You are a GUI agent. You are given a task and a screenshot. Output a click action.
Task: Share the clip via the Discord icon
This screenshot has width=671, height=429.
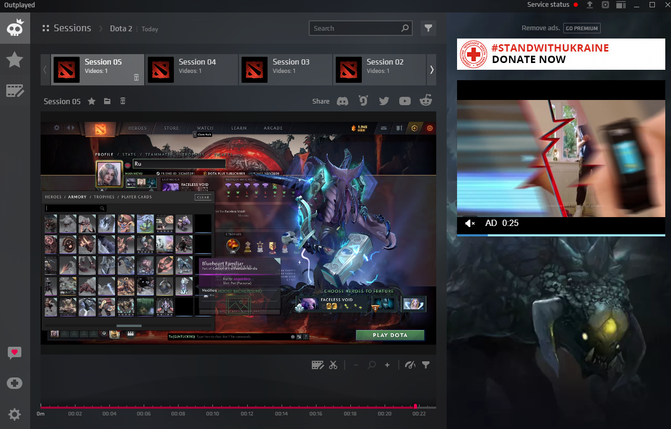342,101
